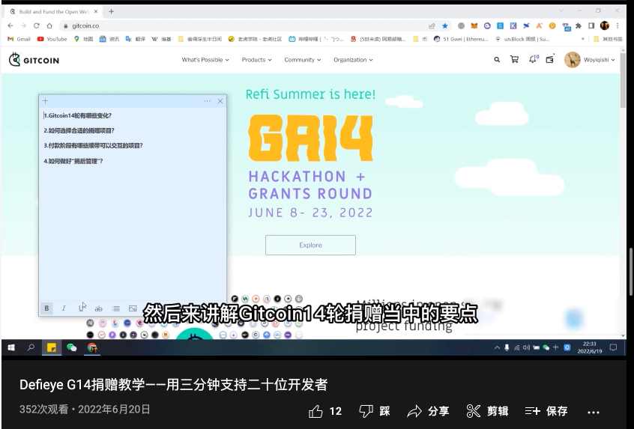Screen dimensions: 634x429
Task: Click note line starting with 3.付款阶段
Action: 93,145
